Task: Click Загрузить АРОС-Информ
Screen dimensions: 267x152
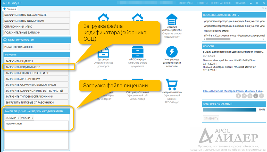Action: pyautogui.click(x=36, y=79)
